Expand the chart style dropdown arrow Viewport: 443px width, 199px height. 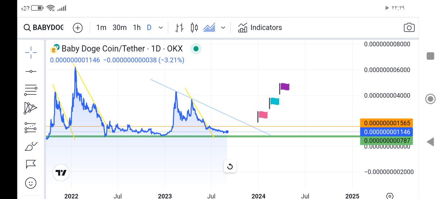coord(223,28)
